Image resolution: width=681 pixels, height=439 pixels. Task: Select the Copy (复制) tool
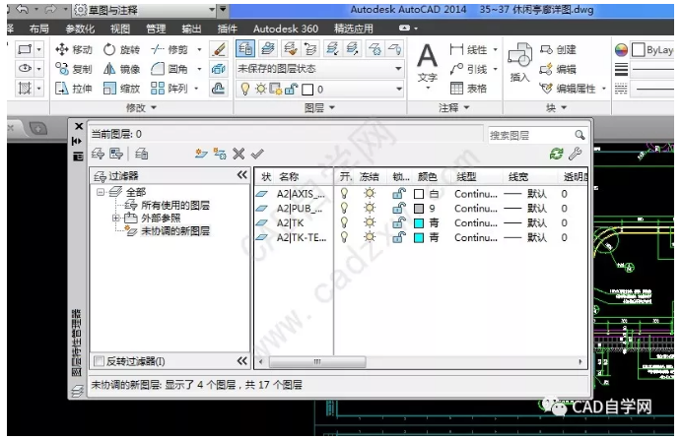74,69
